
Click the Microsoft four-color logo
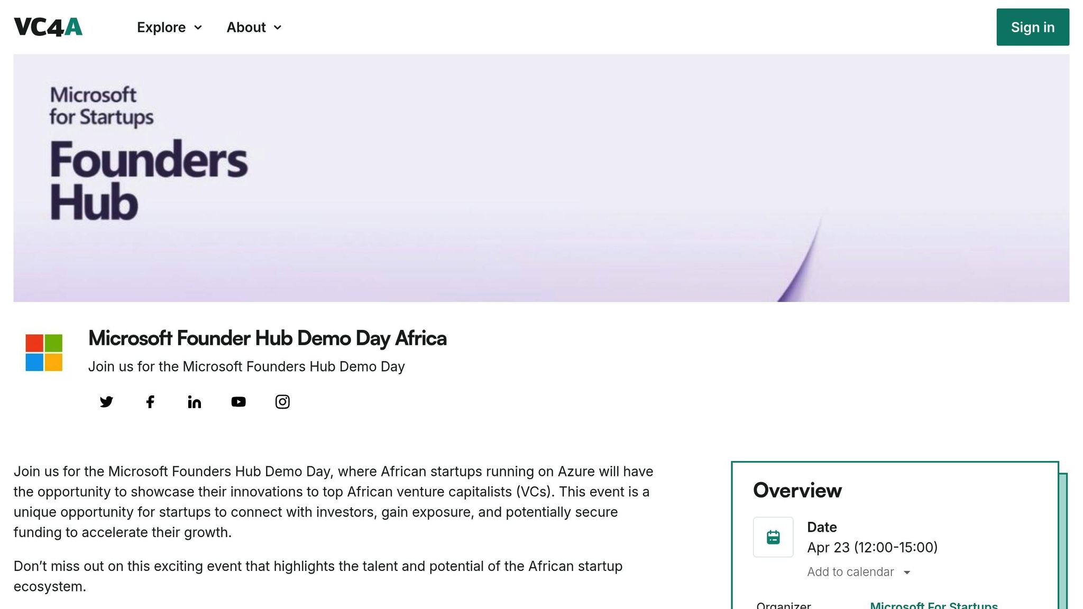[44, 353]
